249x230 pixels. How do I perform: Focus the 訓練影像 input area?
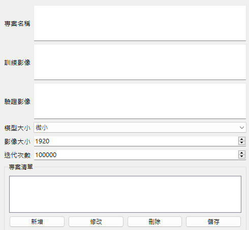click(140, 62)
